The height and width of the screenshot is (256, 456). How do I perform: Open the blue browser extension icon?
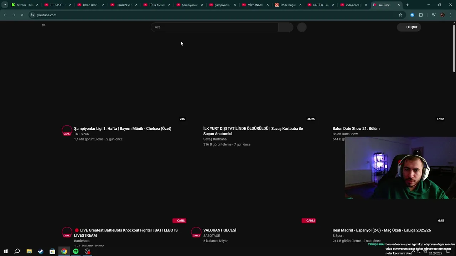click(x=412, y=15)
